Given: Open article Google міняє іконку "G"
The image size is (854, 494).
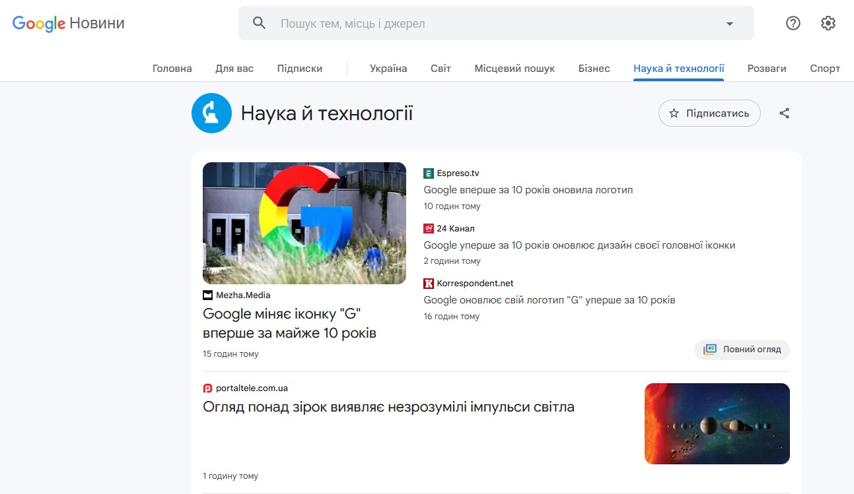Looking at the screenshot, I should [289, 323].
